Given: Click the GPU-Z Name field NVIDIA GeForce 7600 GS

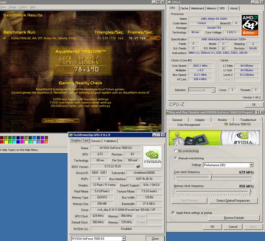Looking at the screenshot, I should tap(116, 148).
